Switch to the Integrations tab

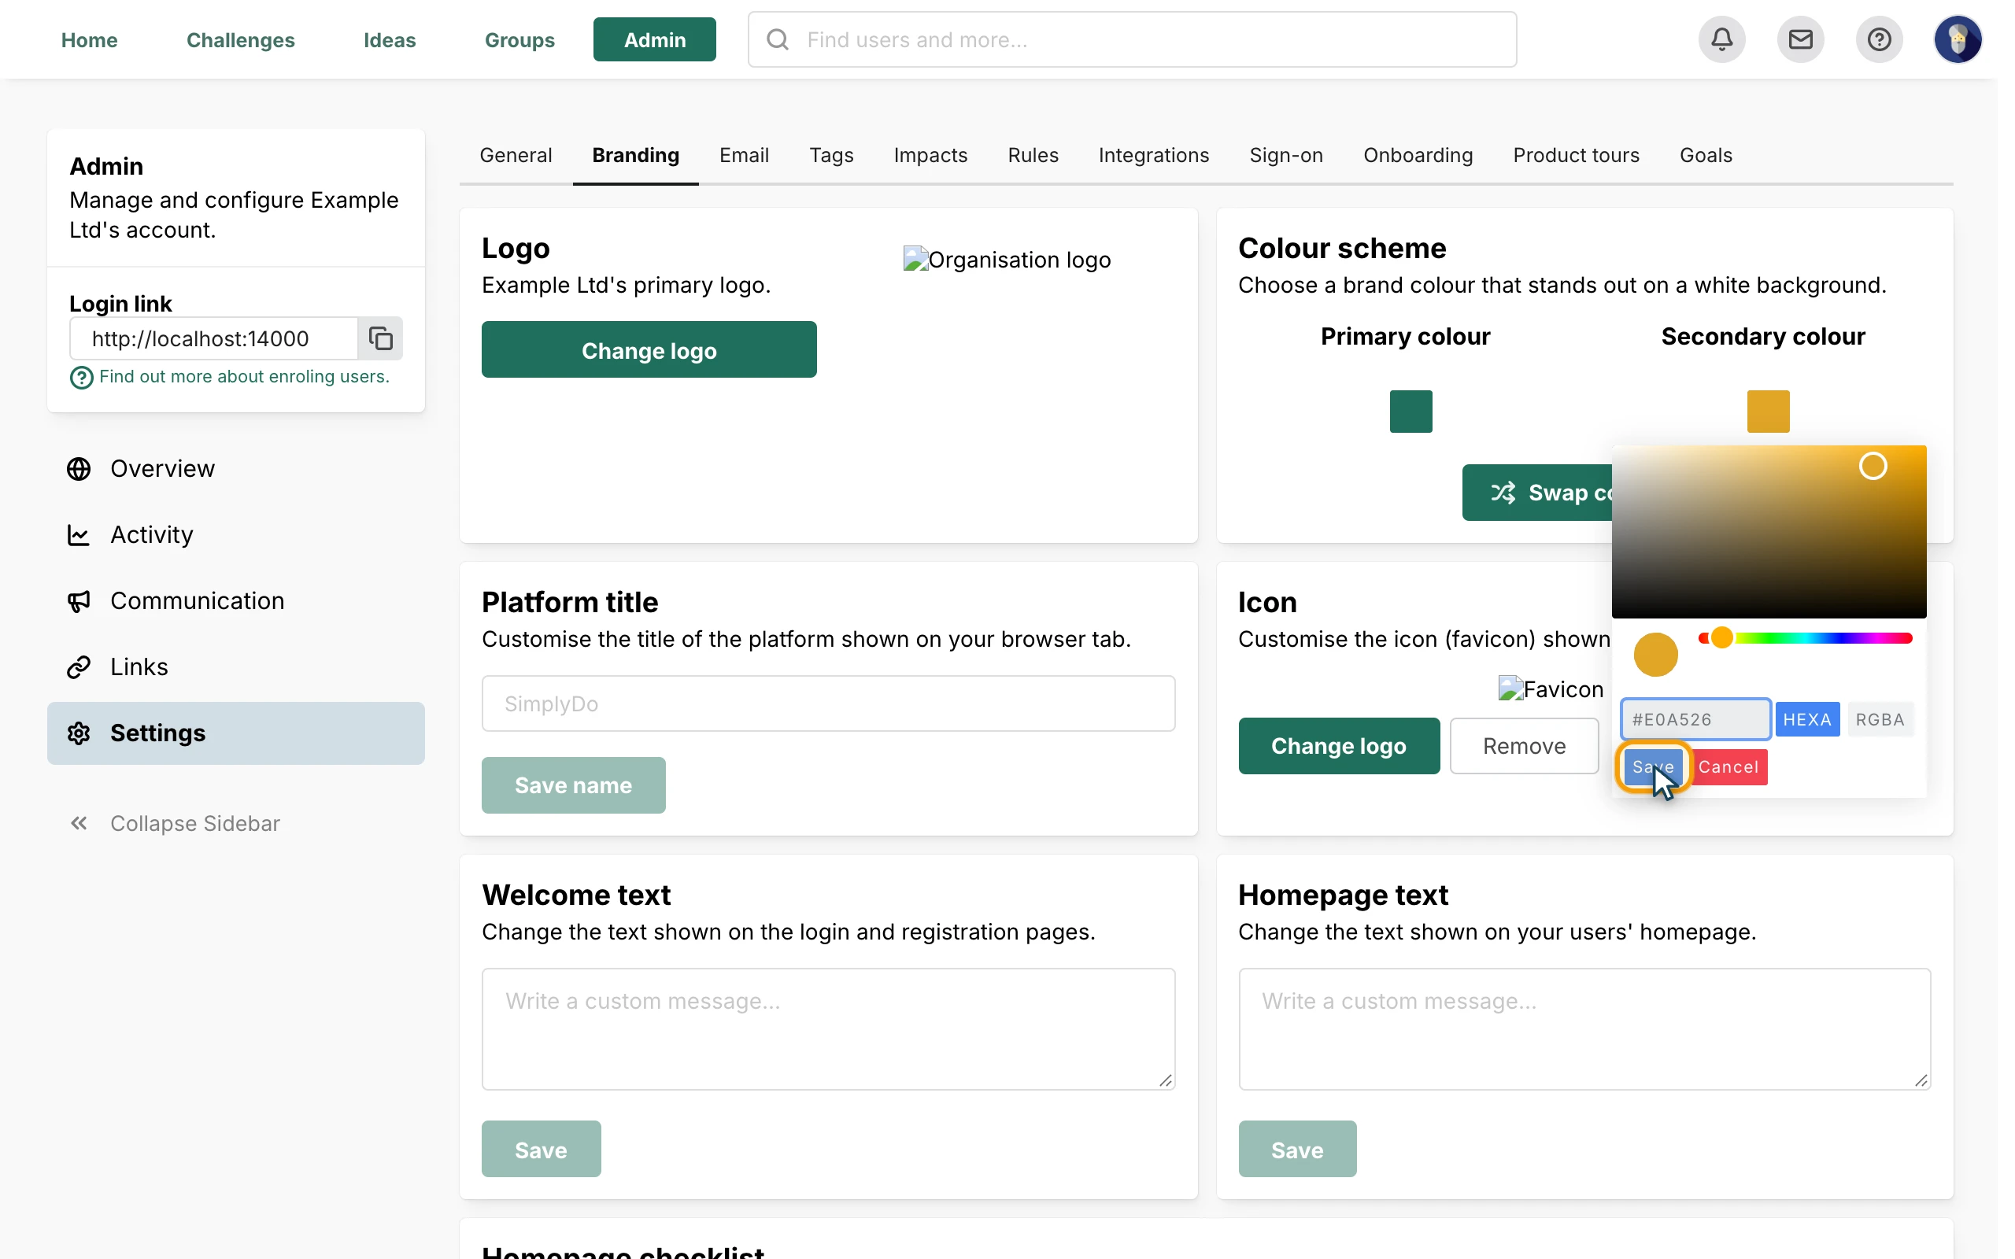1153,155
